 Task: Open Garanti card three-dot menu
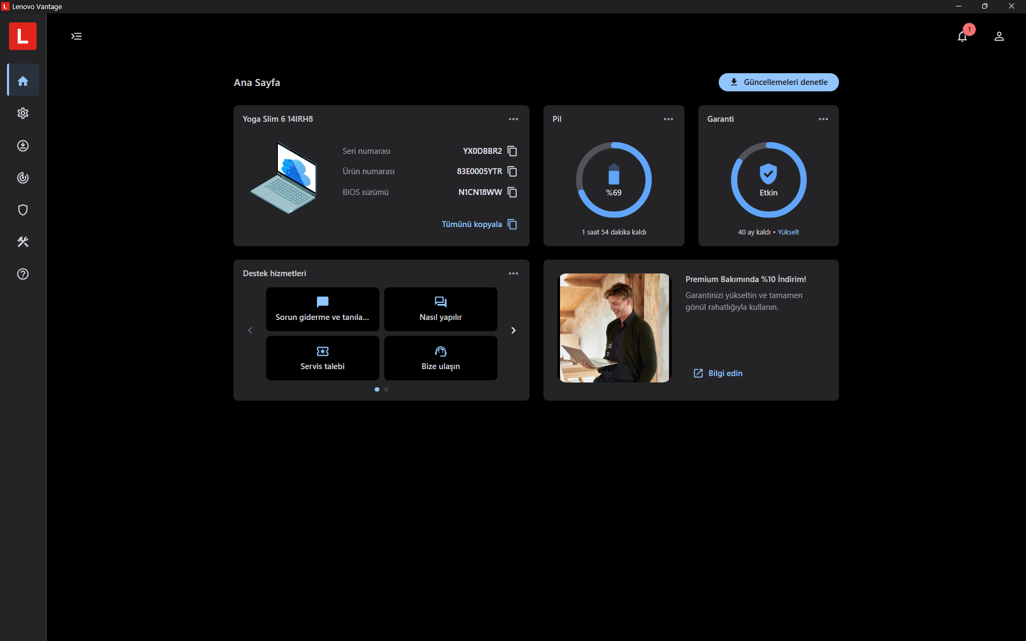[823, 119]
